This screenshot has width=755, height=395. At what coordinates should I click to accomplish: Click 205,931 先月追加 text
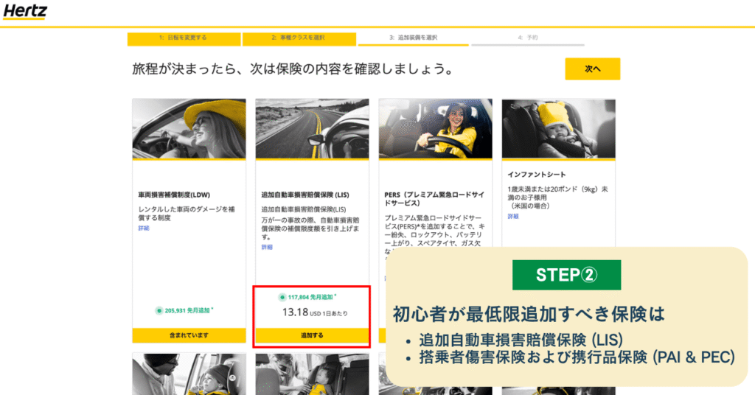[x=187, y=311]
